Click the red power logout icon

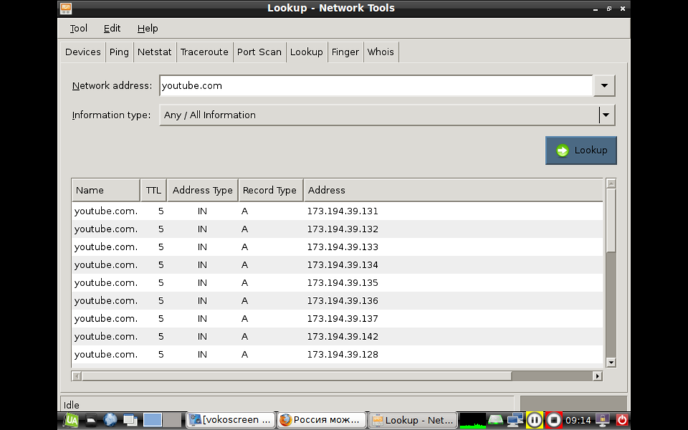621,421
